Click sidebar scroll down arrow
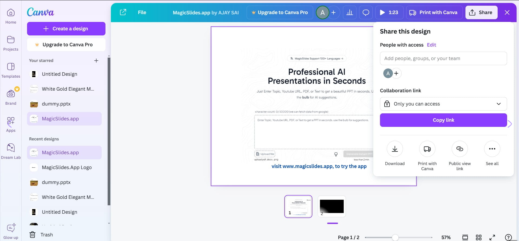This screenshot has width=519, height=241. coord(109,223)
